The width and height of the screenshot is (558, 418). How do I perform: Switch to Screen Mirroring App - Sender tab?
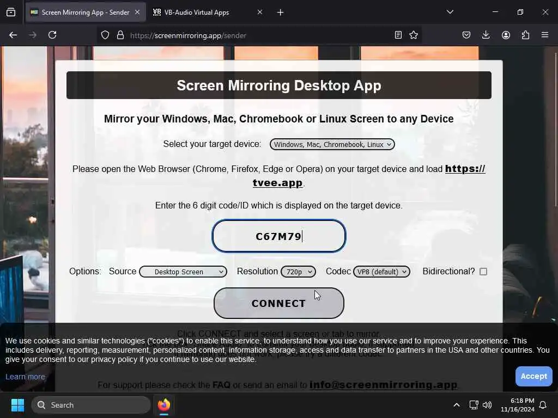pos(86,13)
